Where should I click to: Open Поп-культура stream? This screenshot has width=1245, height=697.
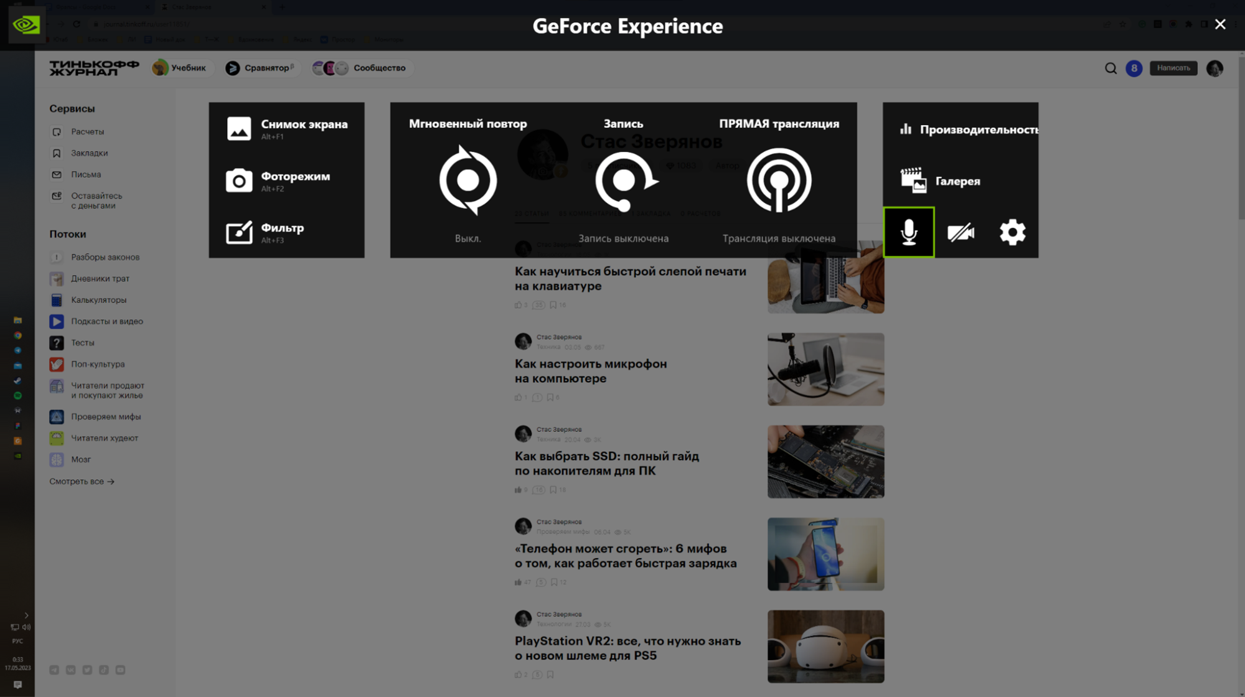[x=87, y=364]
